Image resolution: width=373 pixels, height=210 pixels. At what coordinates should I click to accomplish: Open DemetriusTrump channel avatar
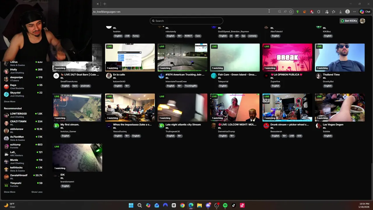[x=214, y=126]
